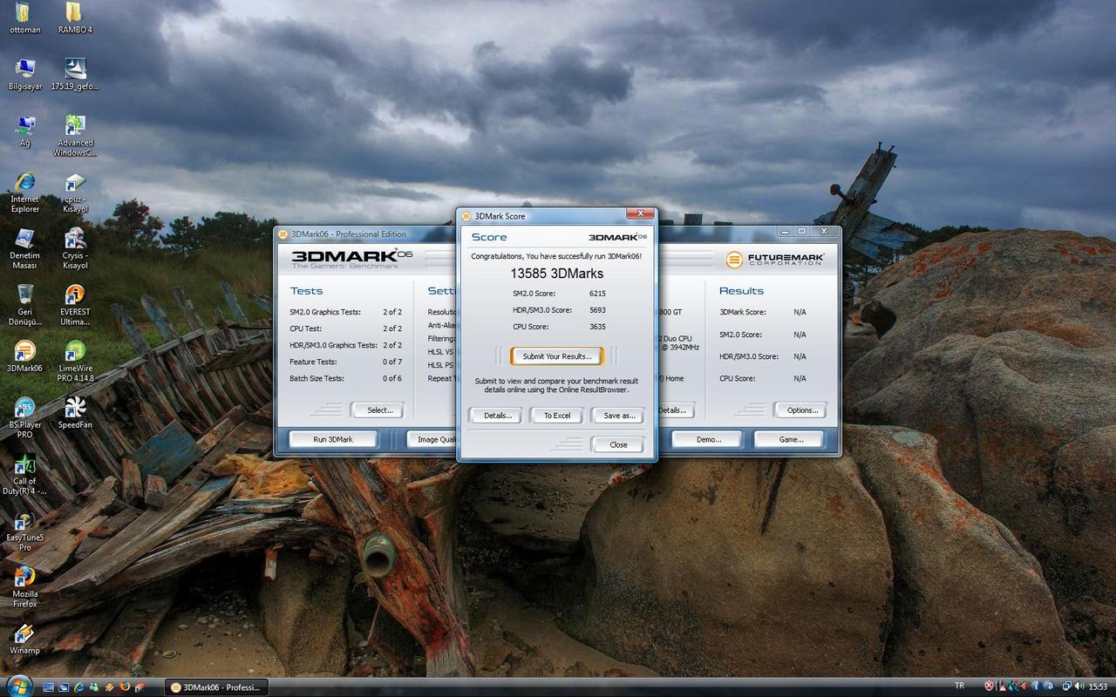
Task: Click Show Desktop in quick launch
Action: point(49,687)
